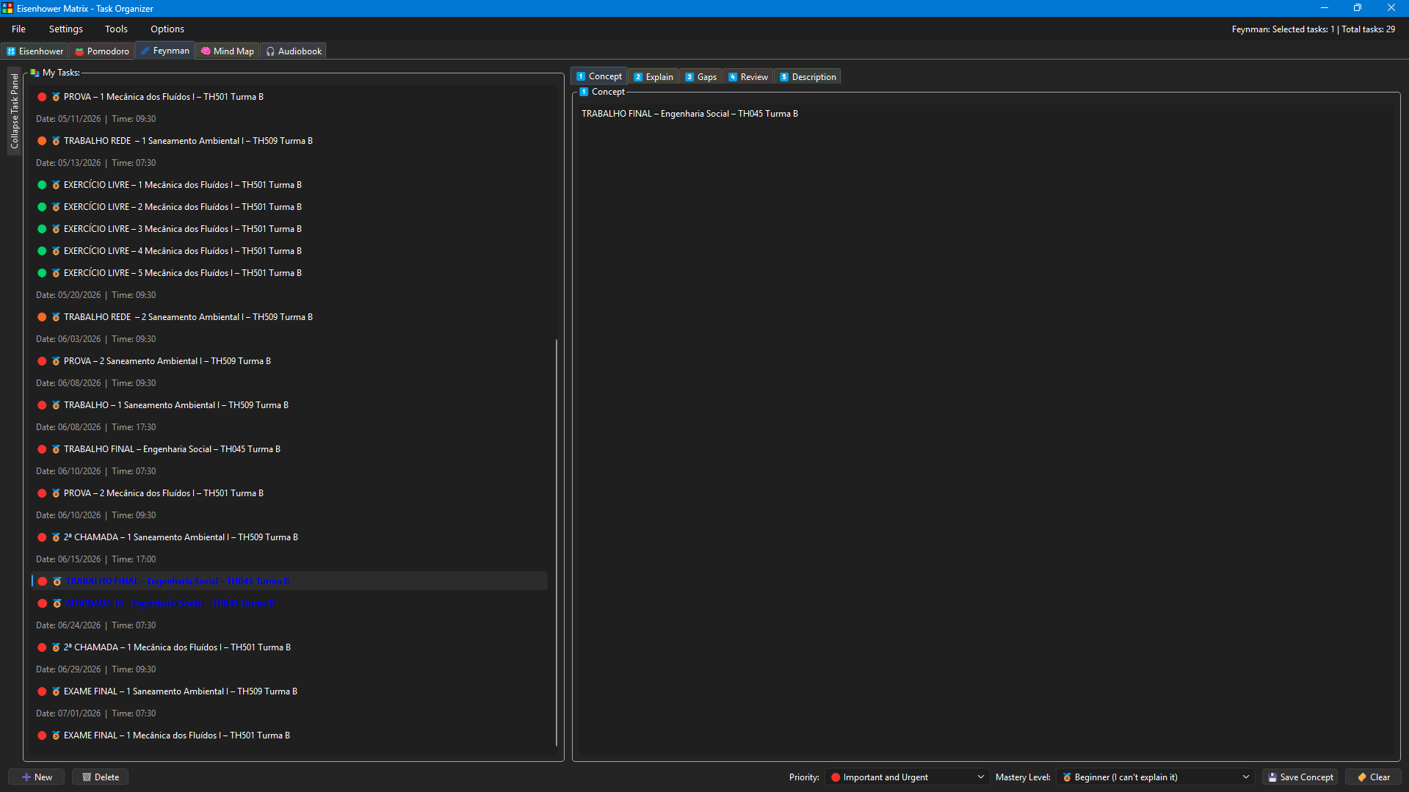Switch to the Pomodoro tab
The width and height of the screenshot is (1409, 792).
[x=102, y=51]
